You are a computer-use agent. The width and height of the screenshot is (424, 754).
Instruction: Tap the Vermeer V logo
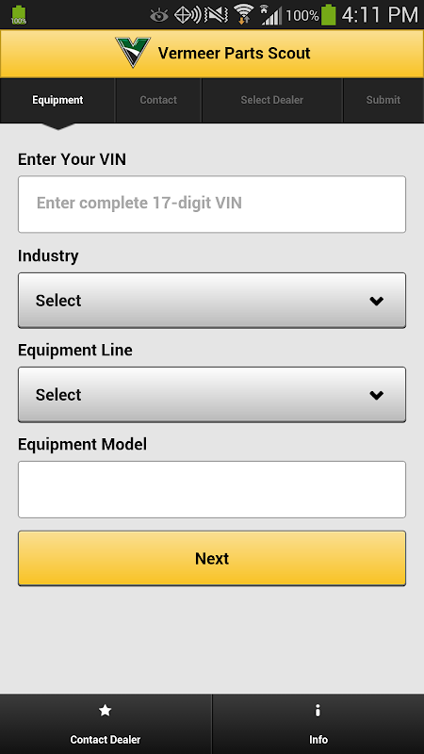click(133, 52)
